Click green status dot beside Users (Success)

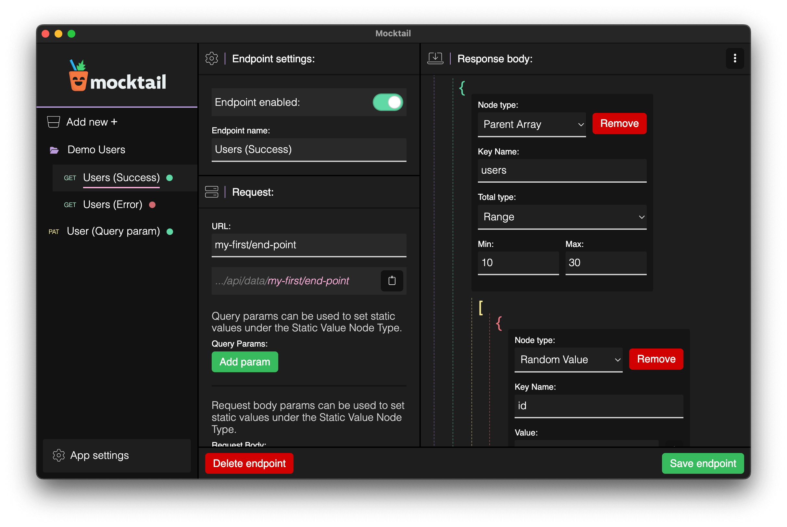pyautogui.click(x=170, y=178)
